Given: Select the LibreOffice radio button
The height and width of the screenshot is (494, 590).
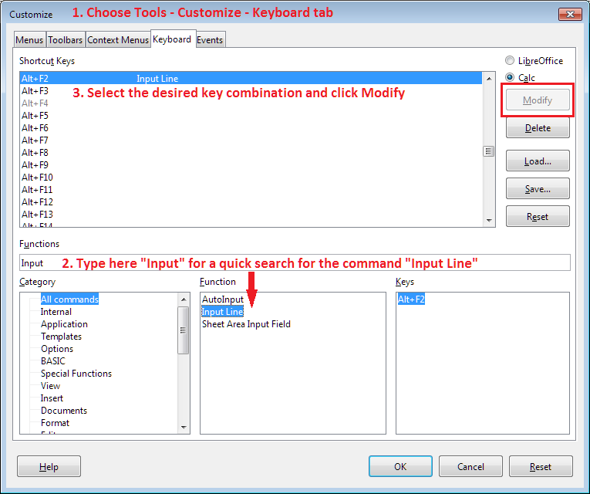Looking at the screenshot, I should [x=510, y=61].
